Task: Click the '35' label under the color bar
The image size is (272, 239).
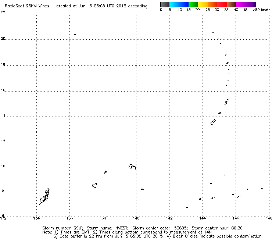Action: click(226, 10)
